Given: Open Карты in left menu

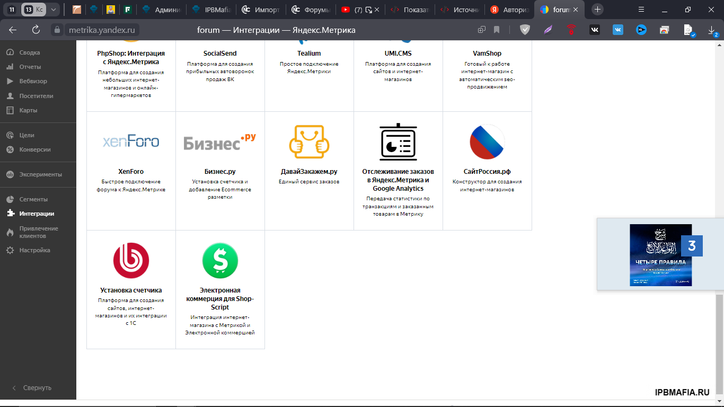Looking at the screenshot, I should coord(28,110).
